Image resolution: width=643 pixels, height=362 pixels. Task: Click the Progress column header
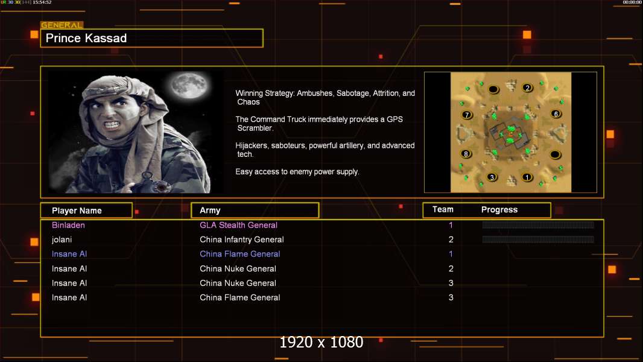(499, 209)
